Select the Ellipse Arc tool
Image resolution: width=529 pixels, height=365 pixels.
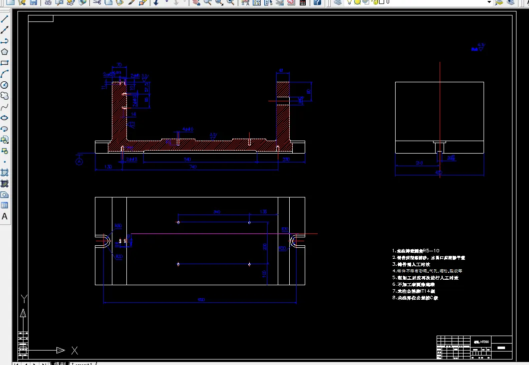pos(4,129)
